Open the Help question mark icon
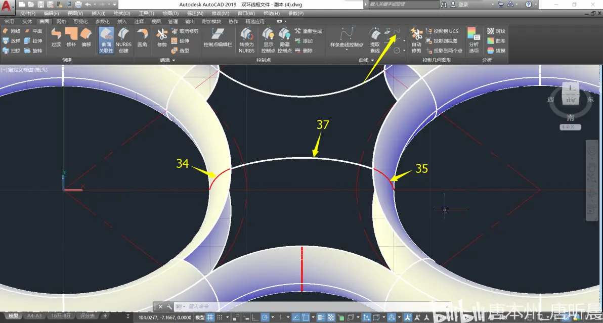 [x=529, y=4]
